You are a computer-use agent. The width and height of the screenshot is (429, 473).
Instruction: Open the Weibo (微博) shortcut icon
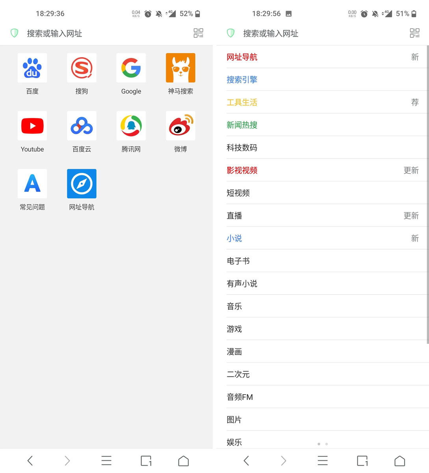(x=180, y=126)
